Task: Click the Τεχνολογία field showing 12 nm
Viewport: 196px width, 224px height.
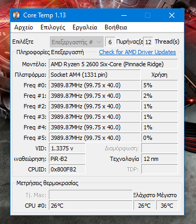Action: (x=160, y=159)
